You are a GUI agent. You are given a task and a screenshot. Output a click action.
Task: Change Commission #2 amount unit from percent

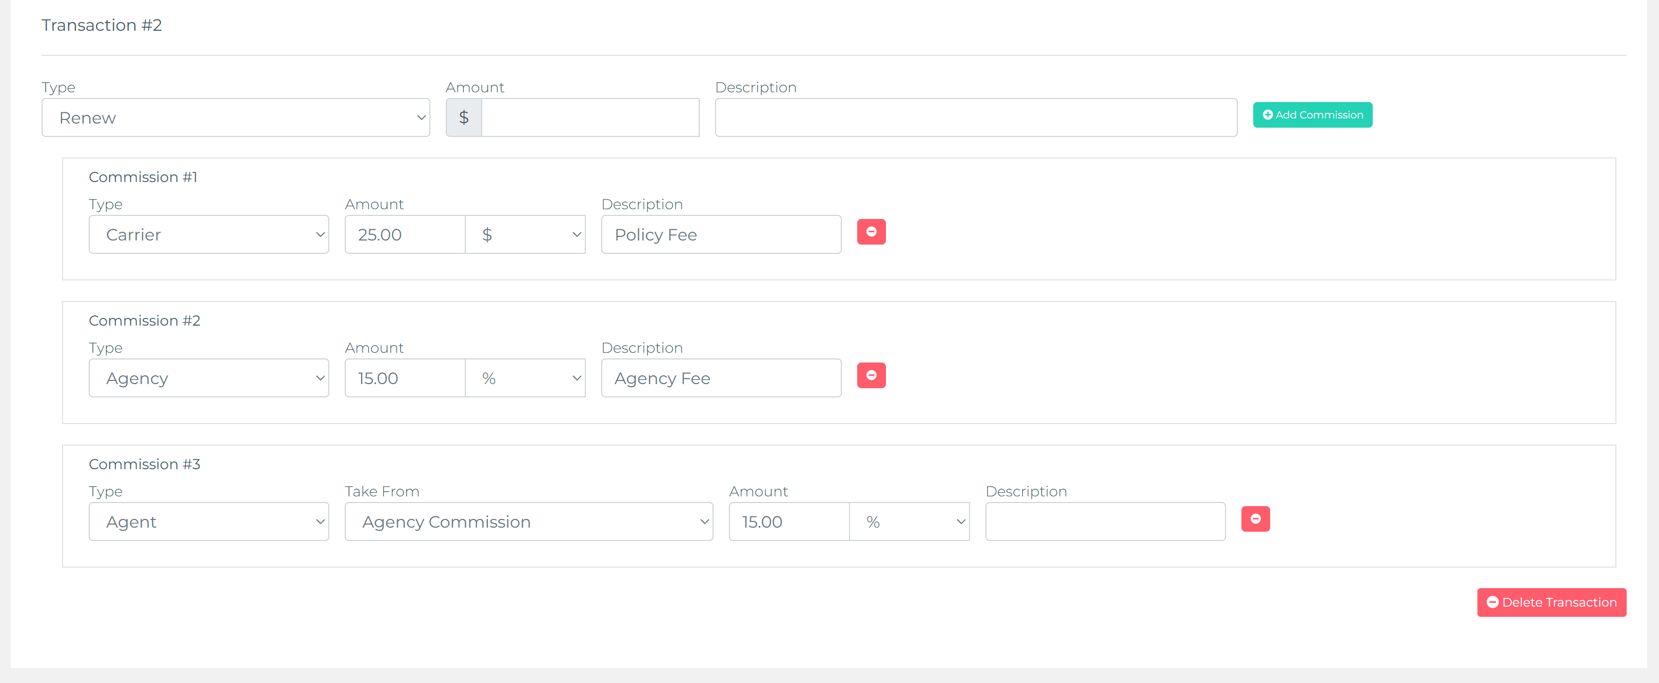525,378
